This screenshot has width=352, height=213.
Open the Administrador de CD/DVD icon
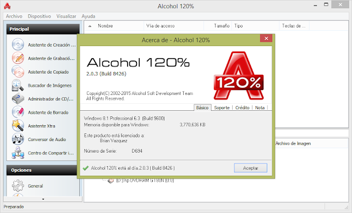coord(18,99)
